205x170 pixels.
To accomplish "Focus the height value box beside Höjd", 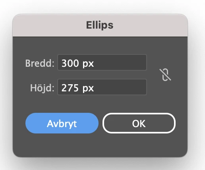I will click(x=102, y=87).
